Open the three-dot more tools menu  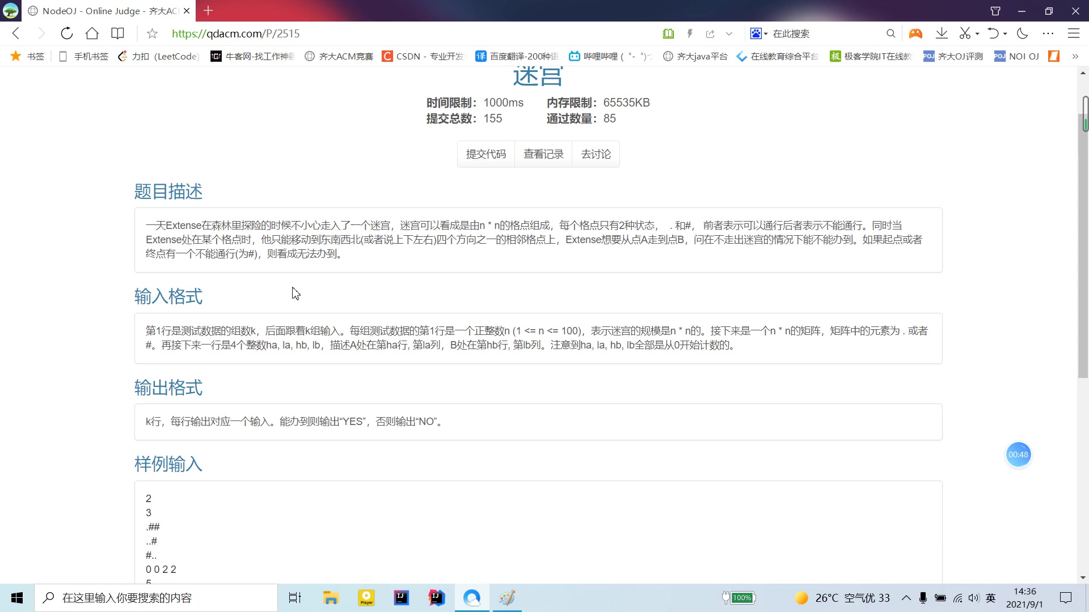click(x=1048, y=33)
